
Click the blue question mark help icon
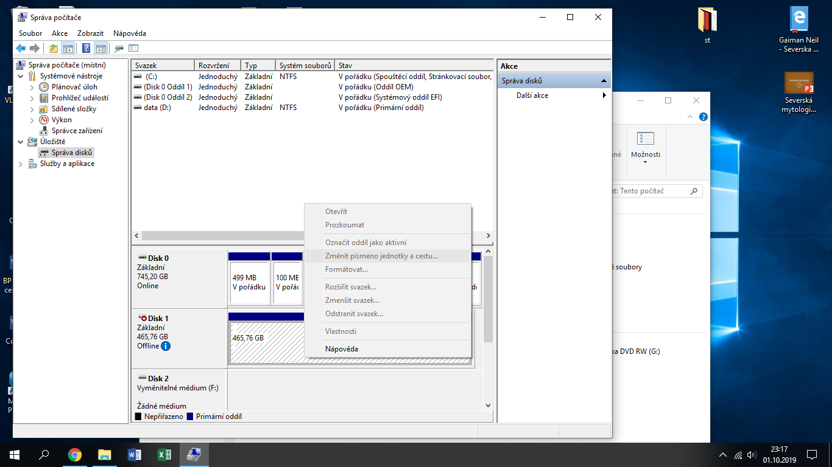pos(86,49)
